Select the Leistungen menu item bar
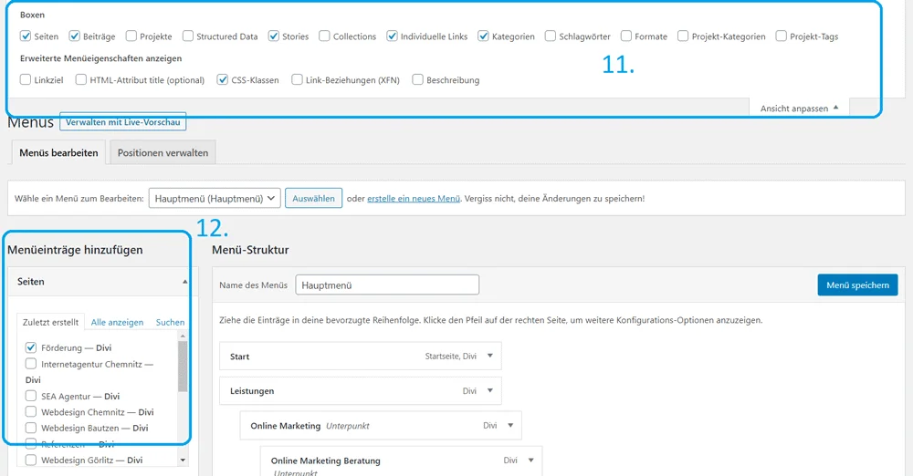Viewport: 913px width, 476px height. (x=361, y=391)
